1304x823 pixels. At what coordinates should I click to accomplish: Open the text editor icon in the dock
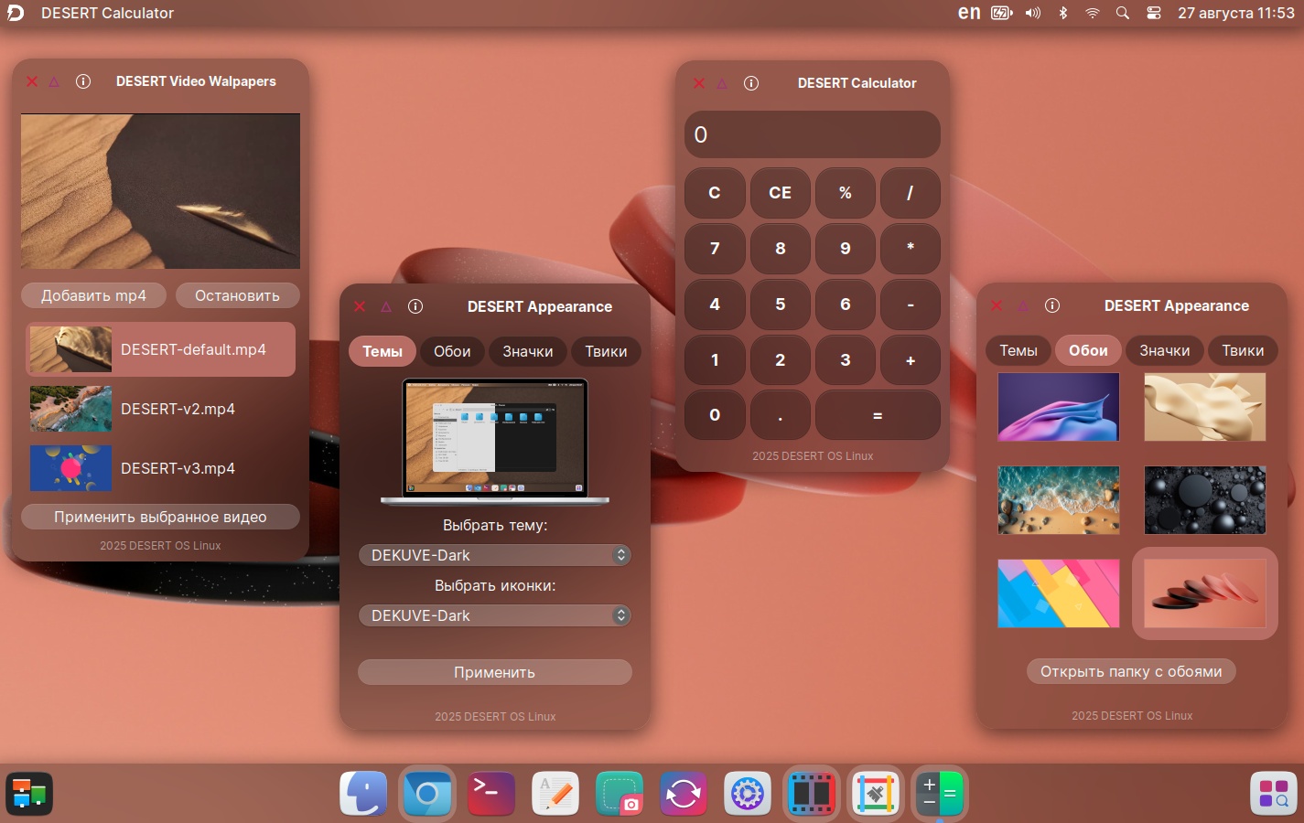click(555, 793)
